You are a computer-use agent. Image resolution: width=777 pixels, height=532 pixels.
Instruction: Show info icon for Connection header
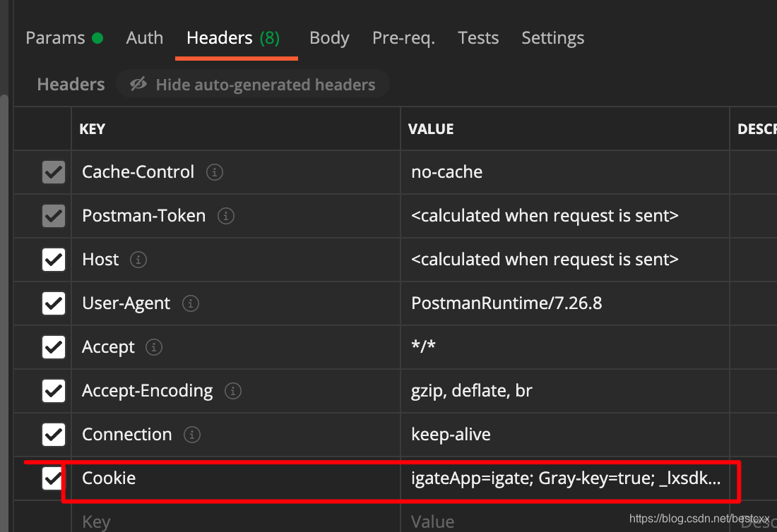click(x=192, y=435)
